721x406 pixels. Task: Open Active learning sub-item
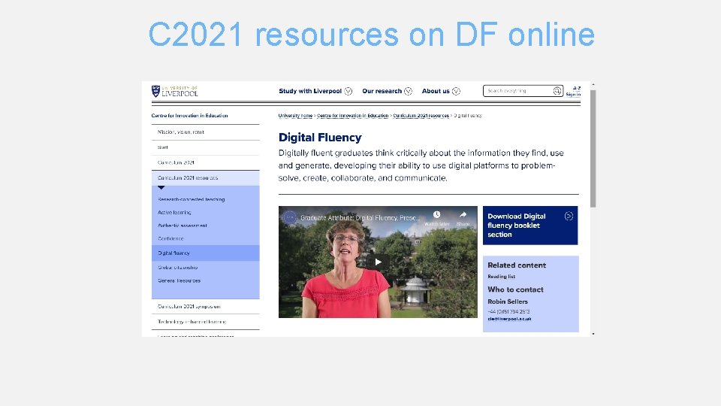pyautogui.click(x=174, y=212)
